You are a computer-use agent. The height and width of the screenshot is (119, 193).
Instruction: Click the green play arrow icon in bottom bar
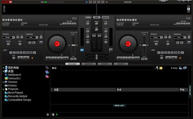[57, 114]
